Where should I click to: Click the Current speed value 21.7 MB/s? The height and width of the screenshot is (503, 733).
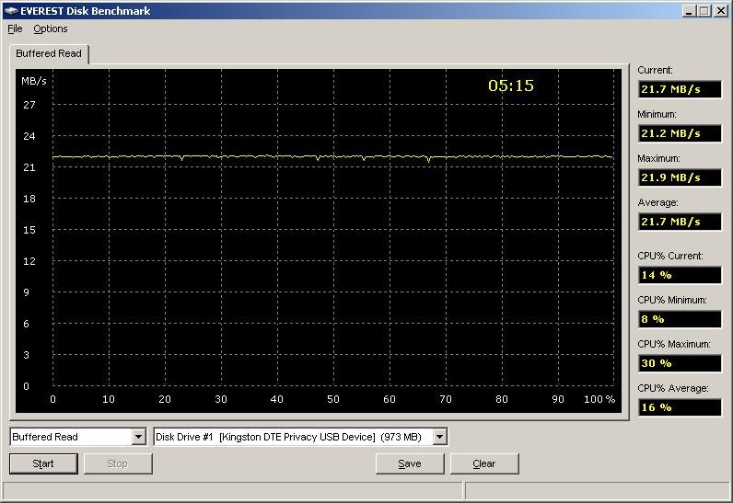point(680,89)
